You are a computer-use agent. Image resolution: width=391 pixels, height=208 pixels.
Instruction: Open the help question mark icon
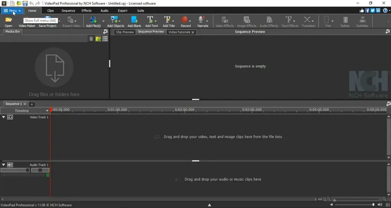385,10
